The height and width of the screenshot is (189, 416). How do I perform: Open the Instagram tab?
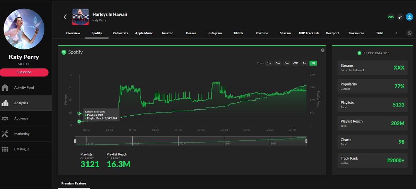point(215,33)
